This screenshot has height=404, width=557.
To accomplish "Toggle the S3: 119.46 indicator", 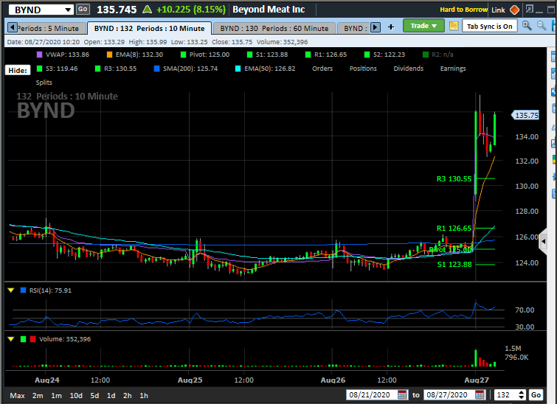I will click(x=58, y=69).
